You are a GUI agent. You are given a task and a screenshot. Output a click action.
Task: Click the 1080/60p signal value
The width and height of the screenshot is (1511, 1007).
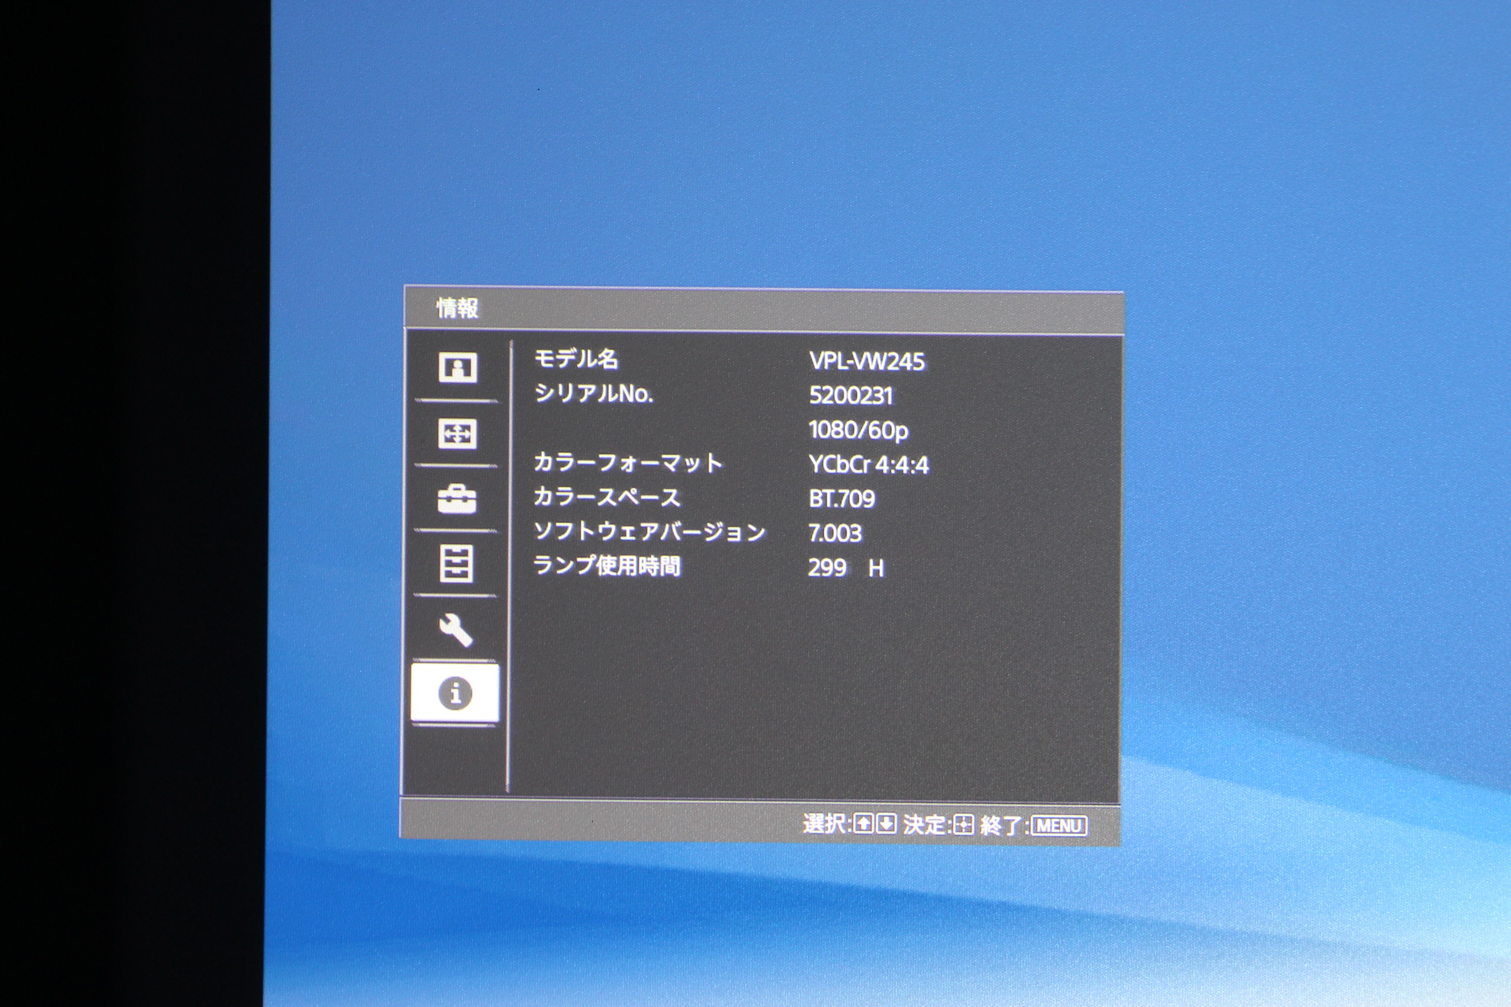[858, 430]
